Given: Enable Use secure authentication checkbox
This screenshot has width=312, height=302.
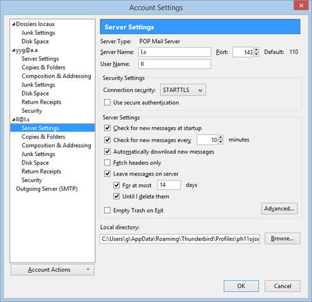Looking at the screenshot, I should [107, 103].
